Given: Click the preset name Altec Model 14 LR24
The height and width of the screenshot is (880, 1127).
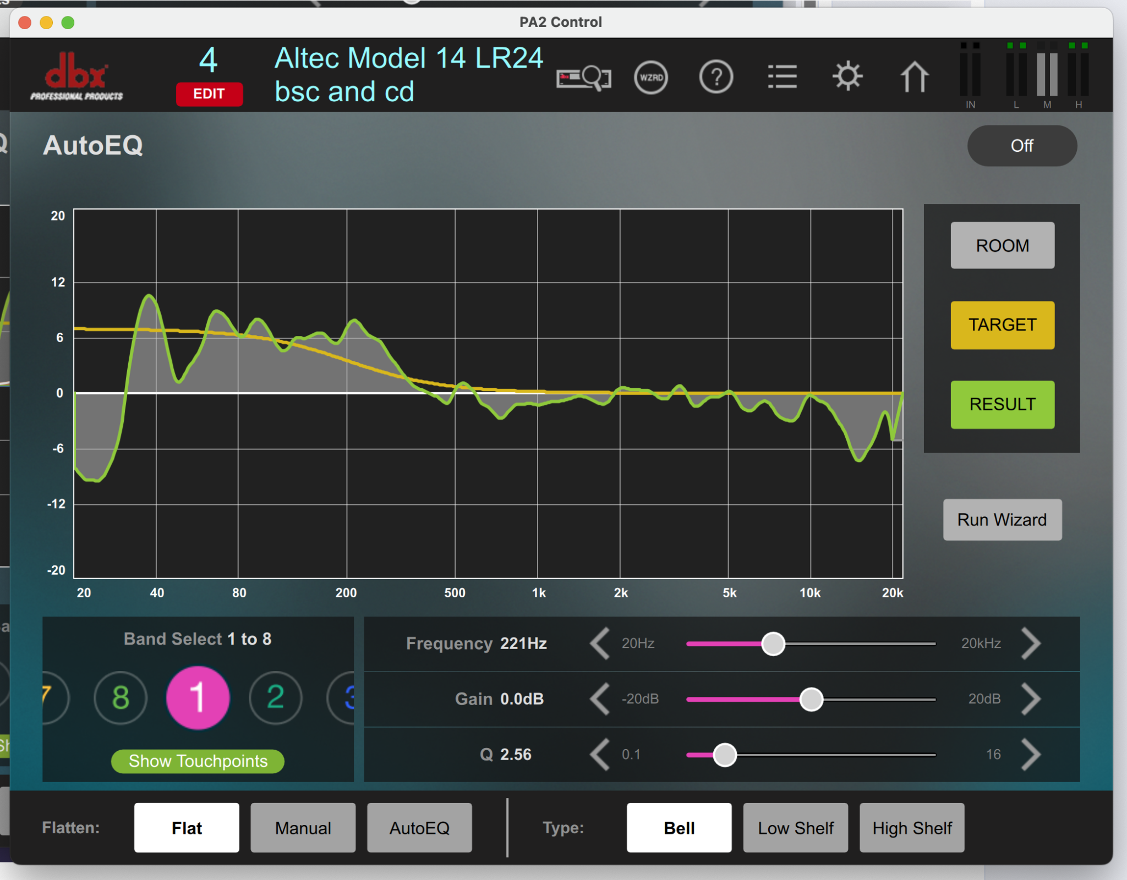Looking at the screenshot, I should pyautogui.click(x=409, y=58).
